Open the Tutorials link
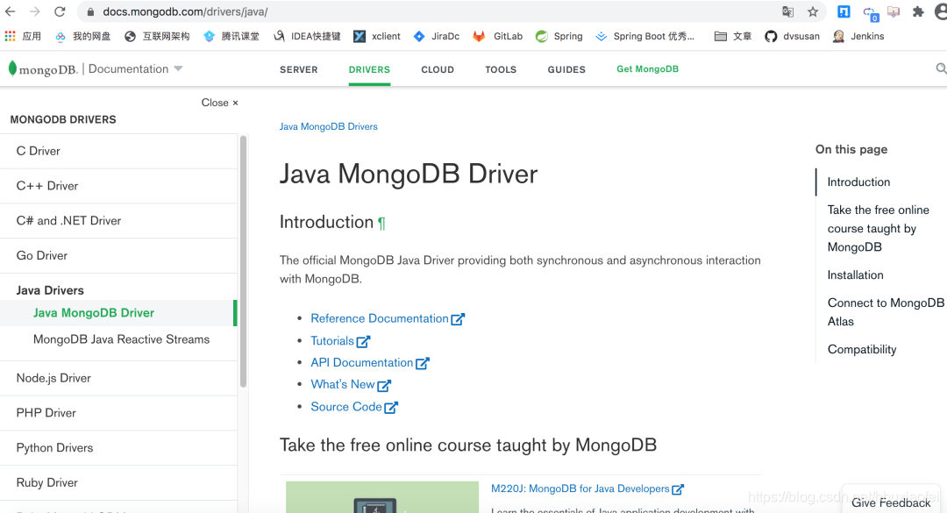The image size is (947, 513). click(x=332, y=341)
